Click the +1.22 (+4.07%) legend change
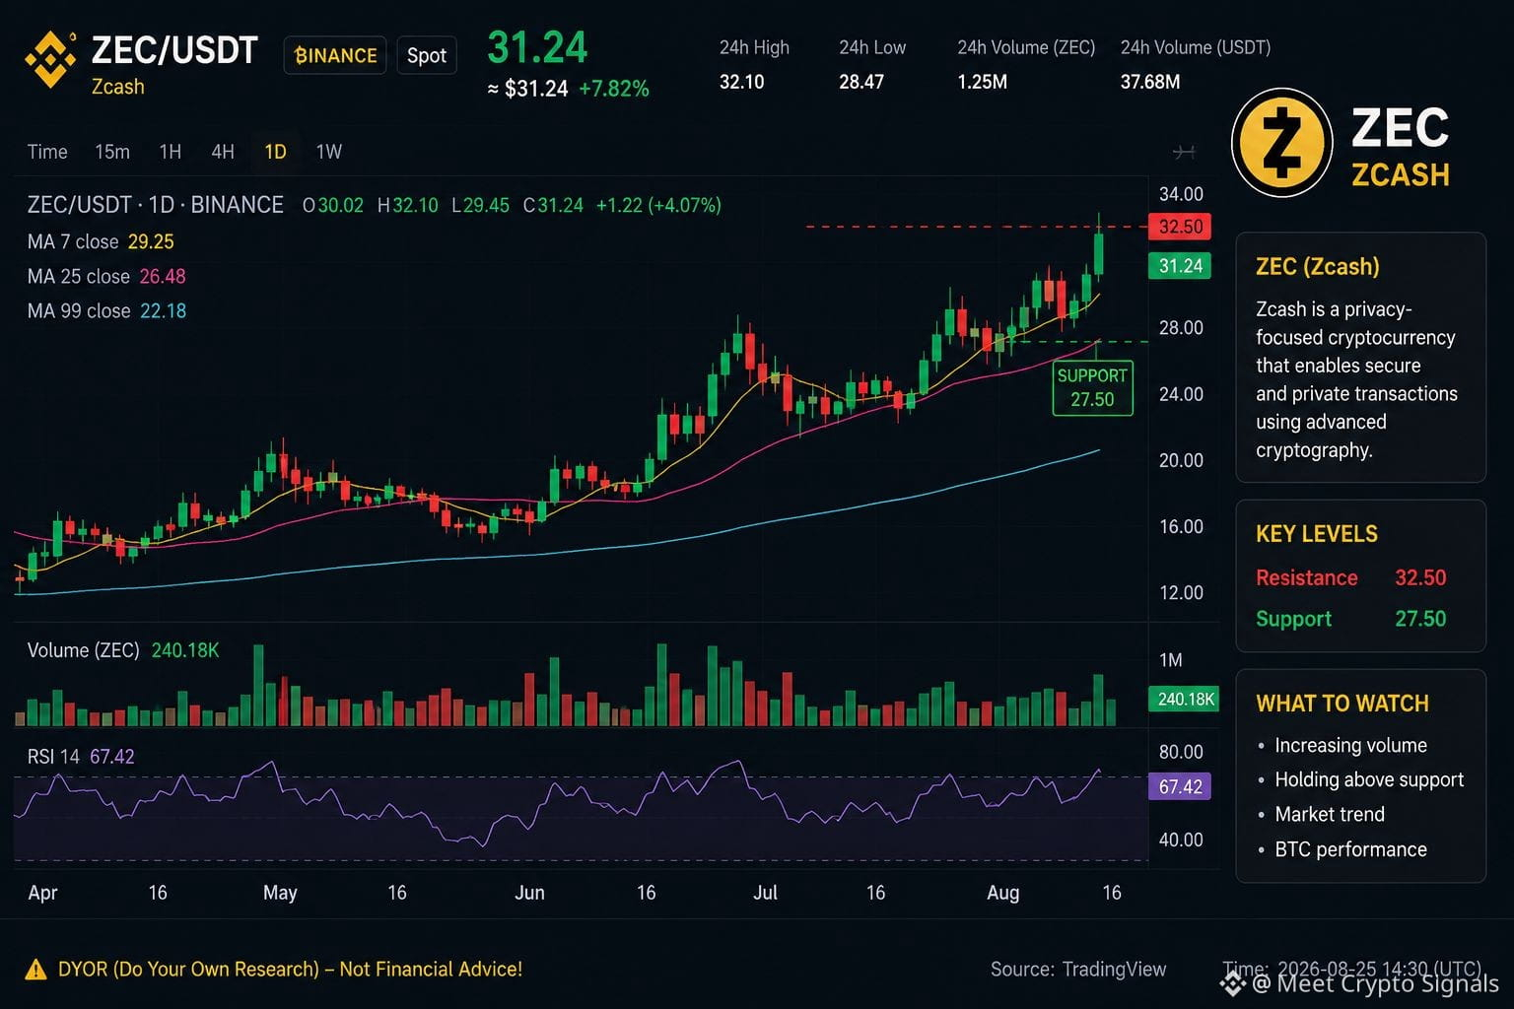 pyautogui.click(x=658, y=205)
